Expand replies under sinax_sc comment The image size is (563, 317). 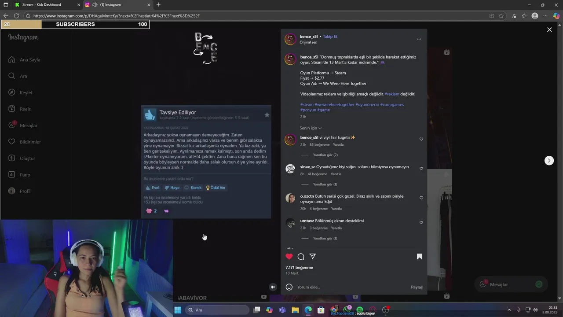(x=325, y=184)
